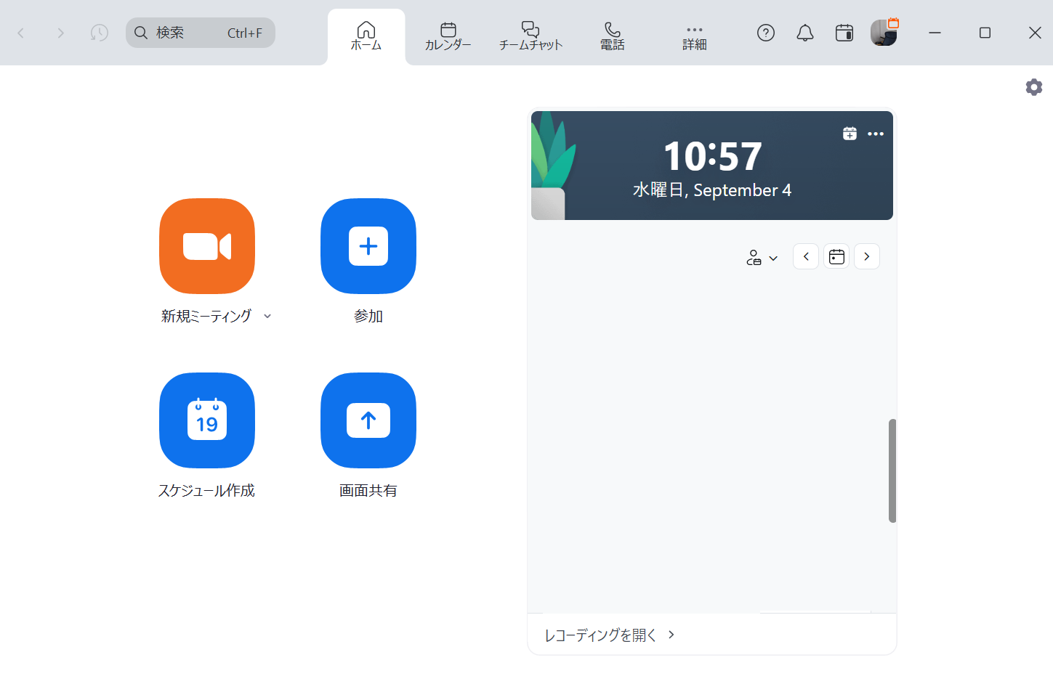Open the 詳細 more menu

pyautogui.click(x=695, y=37)
